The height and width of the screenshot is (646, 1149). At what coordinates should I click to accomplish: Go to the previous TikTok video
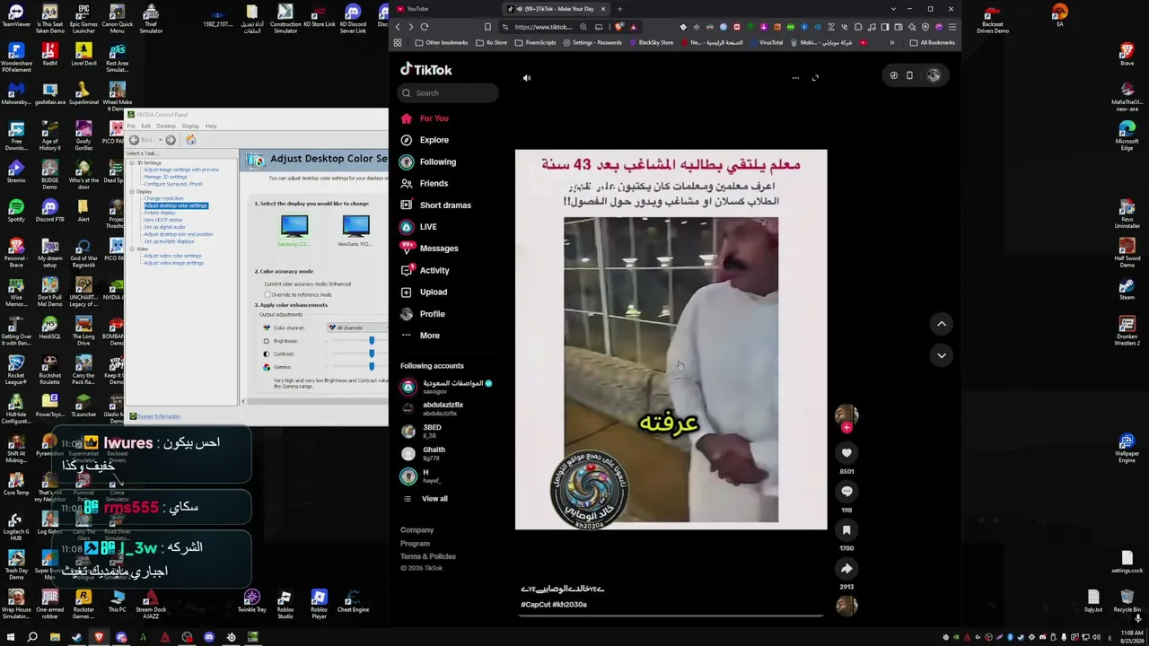942,324
